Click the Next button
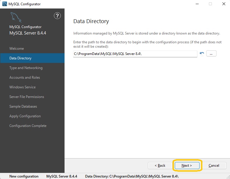This screenshot has height=179, width=230. (x=187, y=166)
